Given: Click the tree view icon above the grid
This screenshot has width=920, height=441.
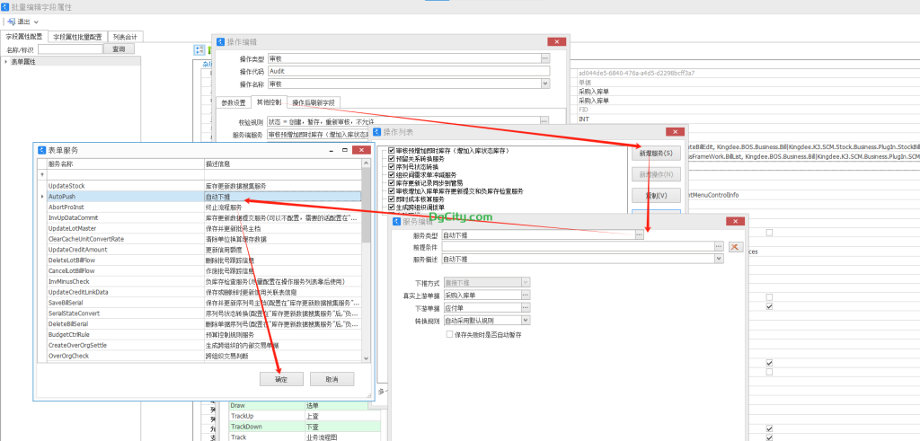Looking at the screenshot, I should (x=199, y=49).
